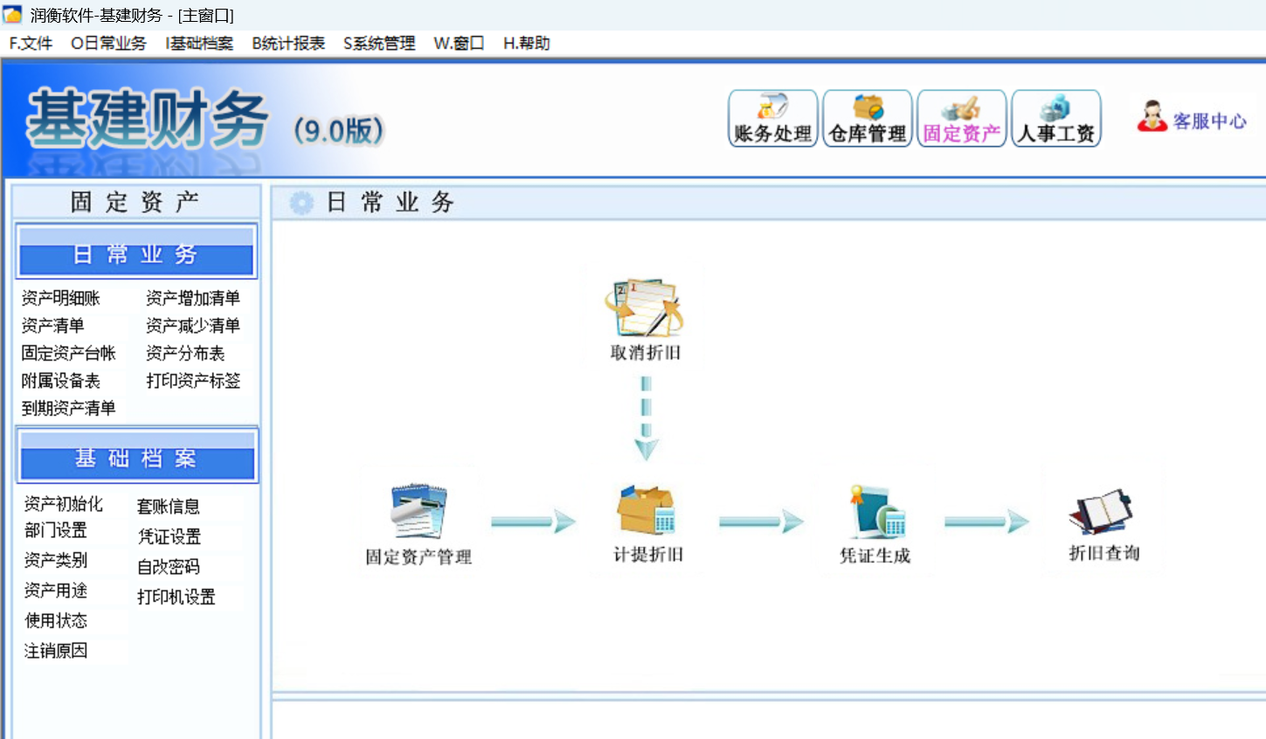Viewport: 1266px width, 739px height.
Task: Open 固定资产台帐 in the sidebar
Action: tap(69, 353)
